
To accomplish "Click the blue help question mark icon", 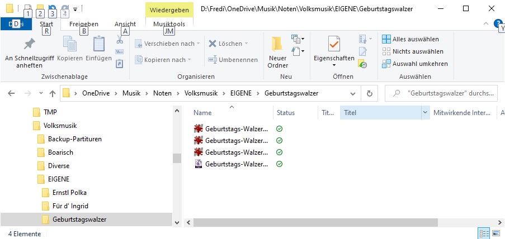I will 498,23.
